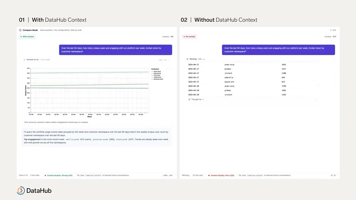Image resolution: width=356 pixels, height=200 pixels.
Task: Click the tool-calls icon beside Worked for 6s
Action: [24, 59]
